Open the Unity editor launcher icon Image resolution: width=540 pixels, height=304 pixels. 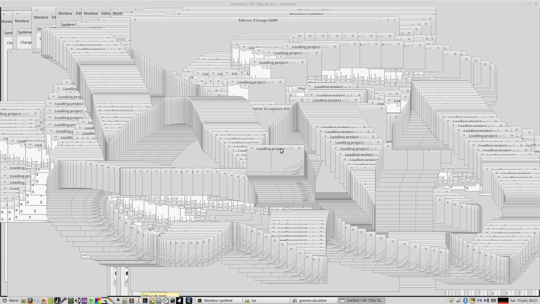(78, 301)
